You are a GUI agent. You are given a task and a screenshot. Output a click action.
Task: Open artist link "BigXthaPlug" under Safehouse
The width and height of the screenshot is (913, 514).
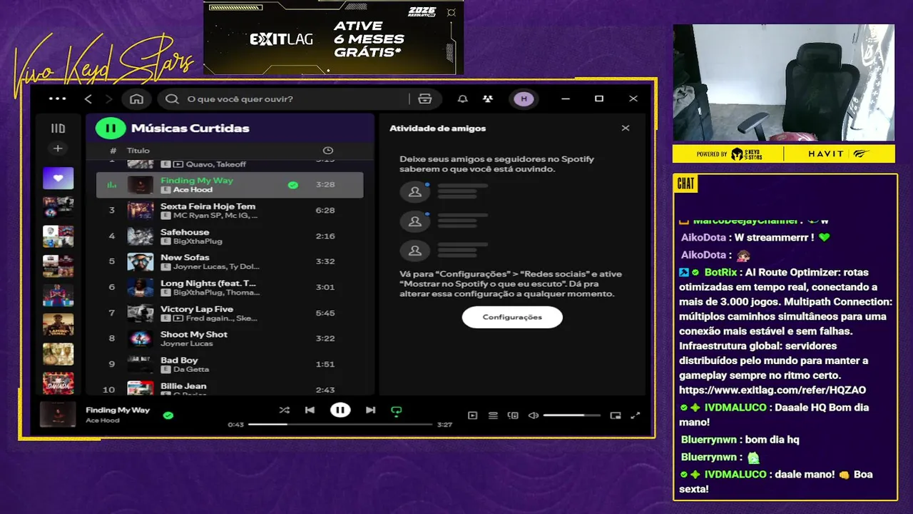point(198,241)
